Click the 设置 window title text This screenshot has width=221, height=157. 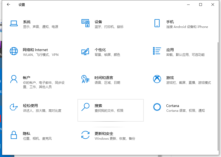click(x=22, y=5)
